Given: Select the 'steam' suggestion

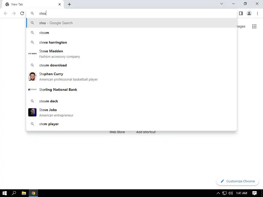Looking at the screenshot, I should coord(131,33).
